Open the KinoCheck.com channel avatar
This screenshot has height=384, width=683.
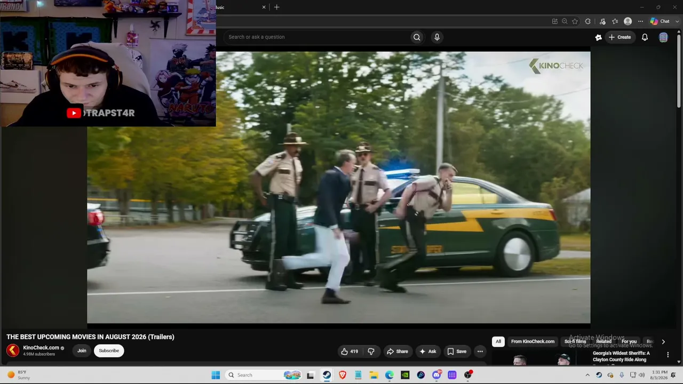(13, 350)
